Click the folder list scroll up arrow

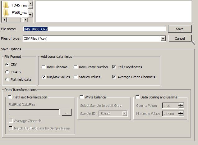tap(30, 4)
